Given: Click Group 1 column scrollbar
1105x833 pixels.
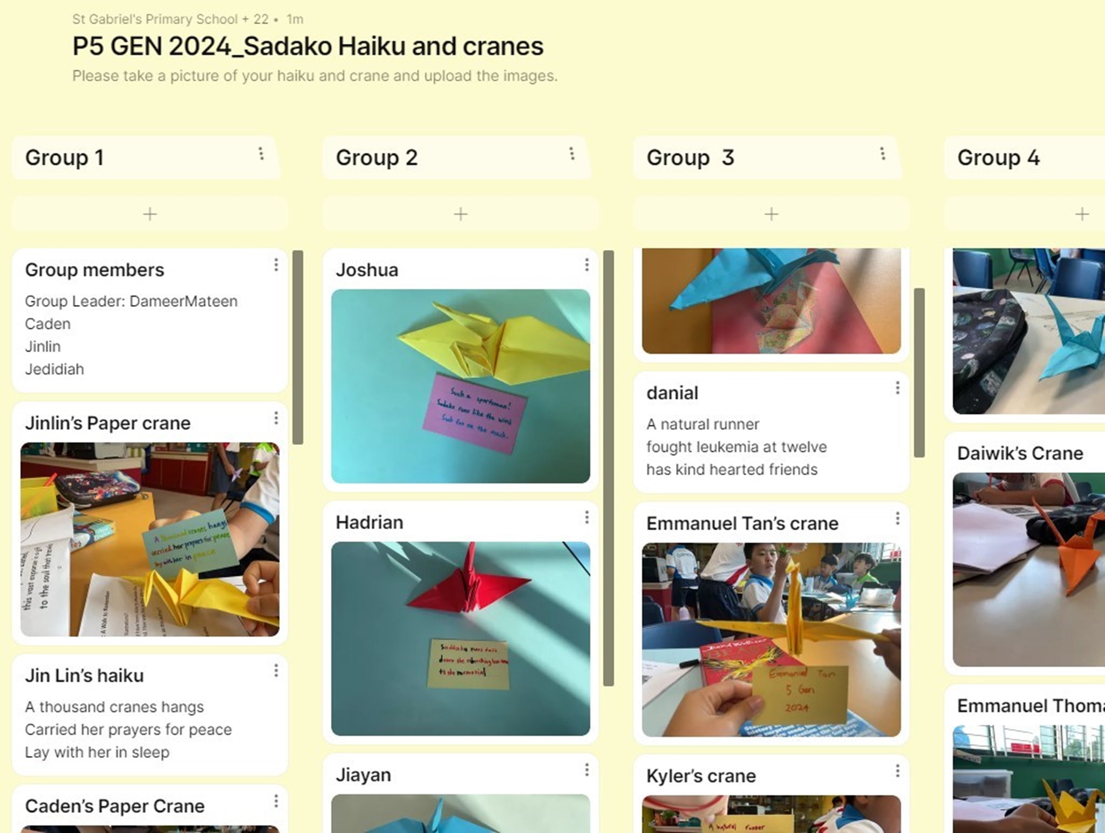Looking at the screenshot, I should [x=298, y=347].
